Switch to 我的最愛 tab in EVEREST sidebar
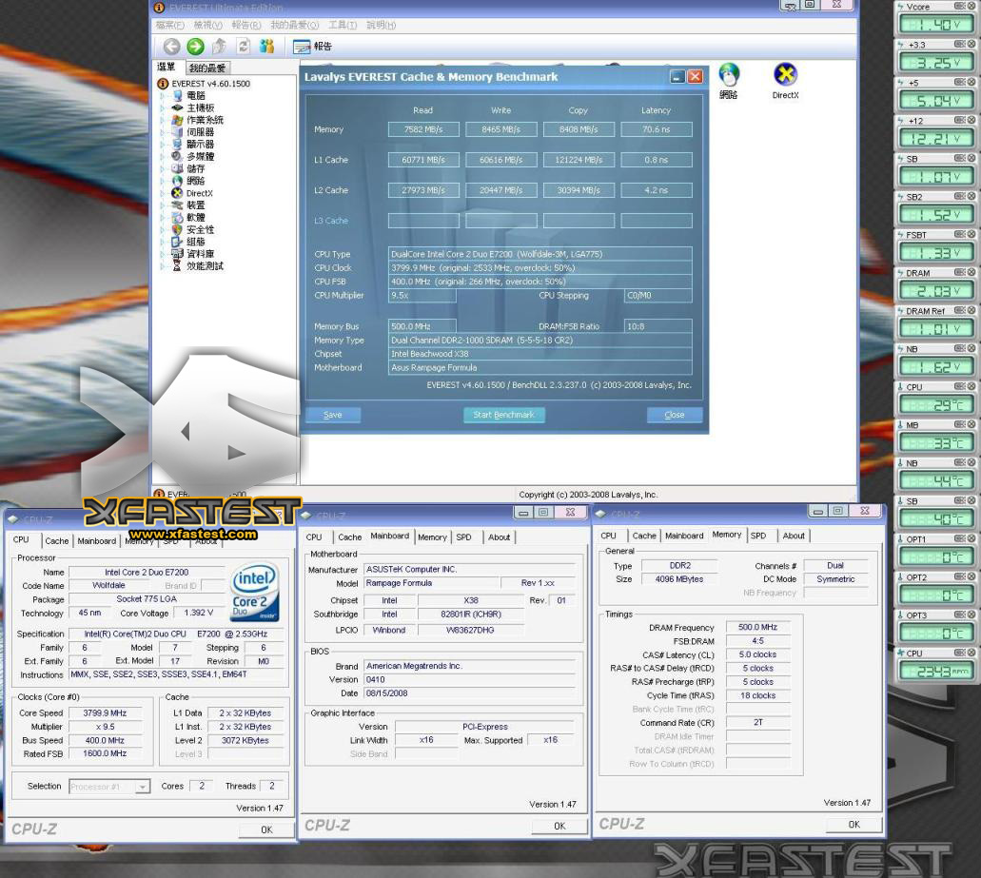Screen dimensions: 981x878 207,68
